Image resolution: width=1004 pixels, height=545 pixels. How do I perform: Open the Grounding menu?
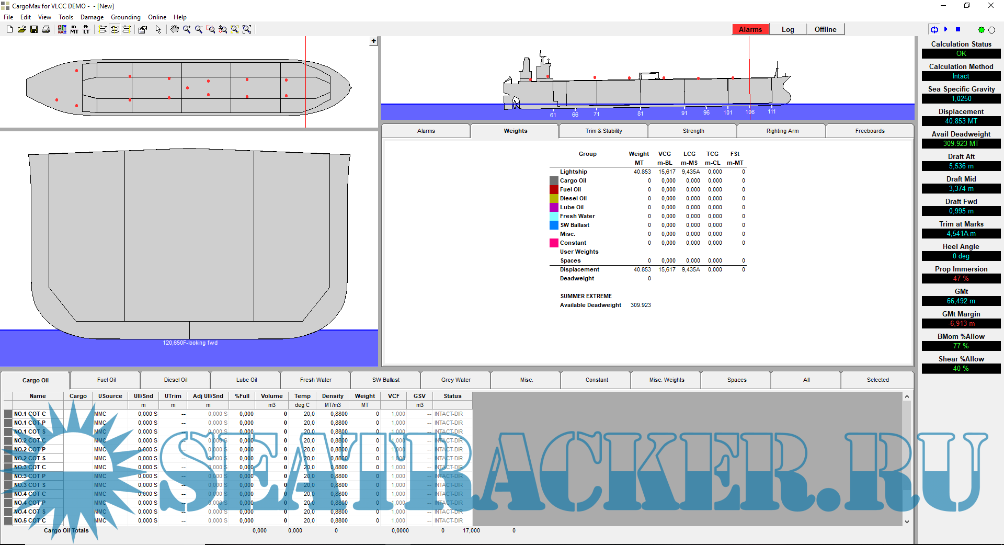125,17
